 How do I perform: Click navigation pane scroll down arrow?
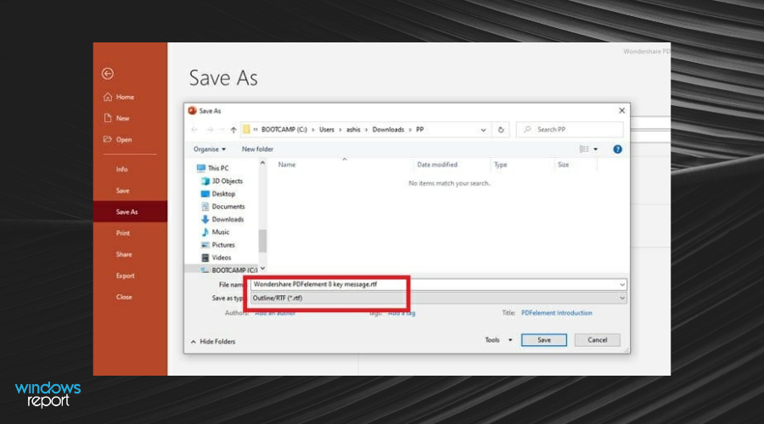[262, 268]
